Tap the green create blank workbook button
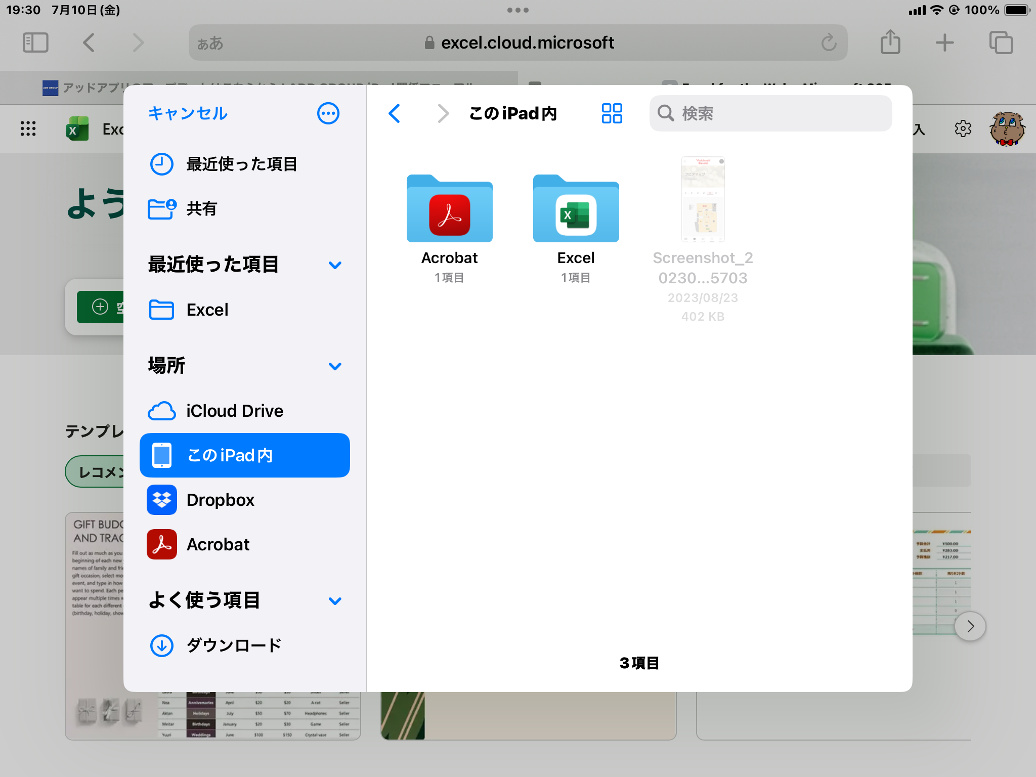Screen dimensions: 1036x777 [100, 307]
